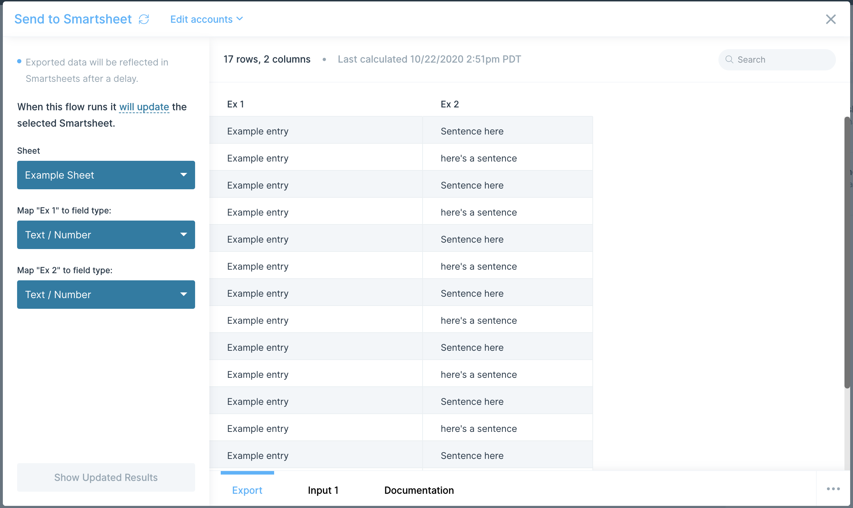This screenshot has height=508, width=853.
Task: Select 'here's a sentence' in the second row
Action: [x=479, y=158]
